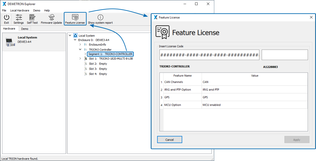Open the File menu
This screenshot has height=161, width=316.
pyautogui.click(x=4, y=10)
